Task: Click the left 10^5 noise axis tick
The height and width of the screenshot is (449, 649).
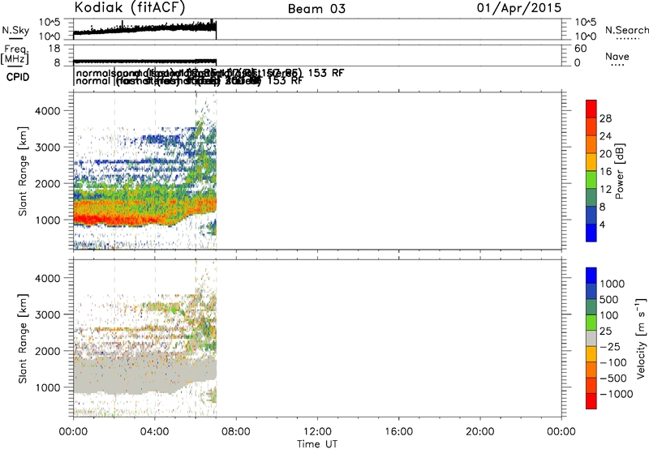Action: coord(49,23)
